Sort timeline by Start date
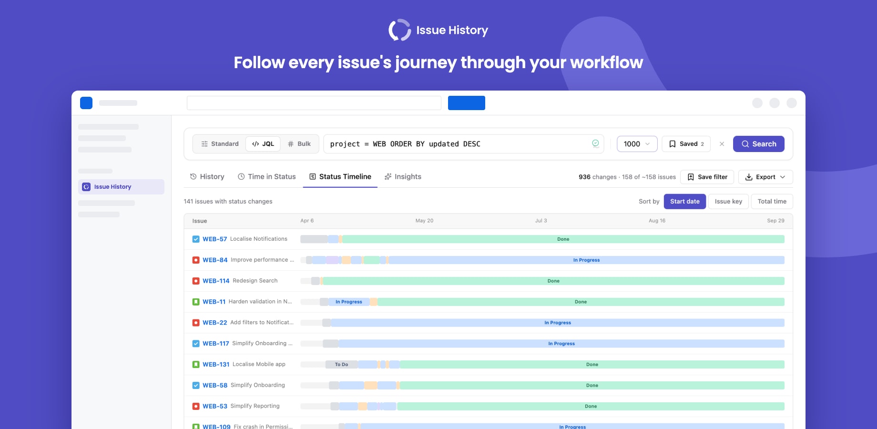877x429 pixels. pos(685,201)
